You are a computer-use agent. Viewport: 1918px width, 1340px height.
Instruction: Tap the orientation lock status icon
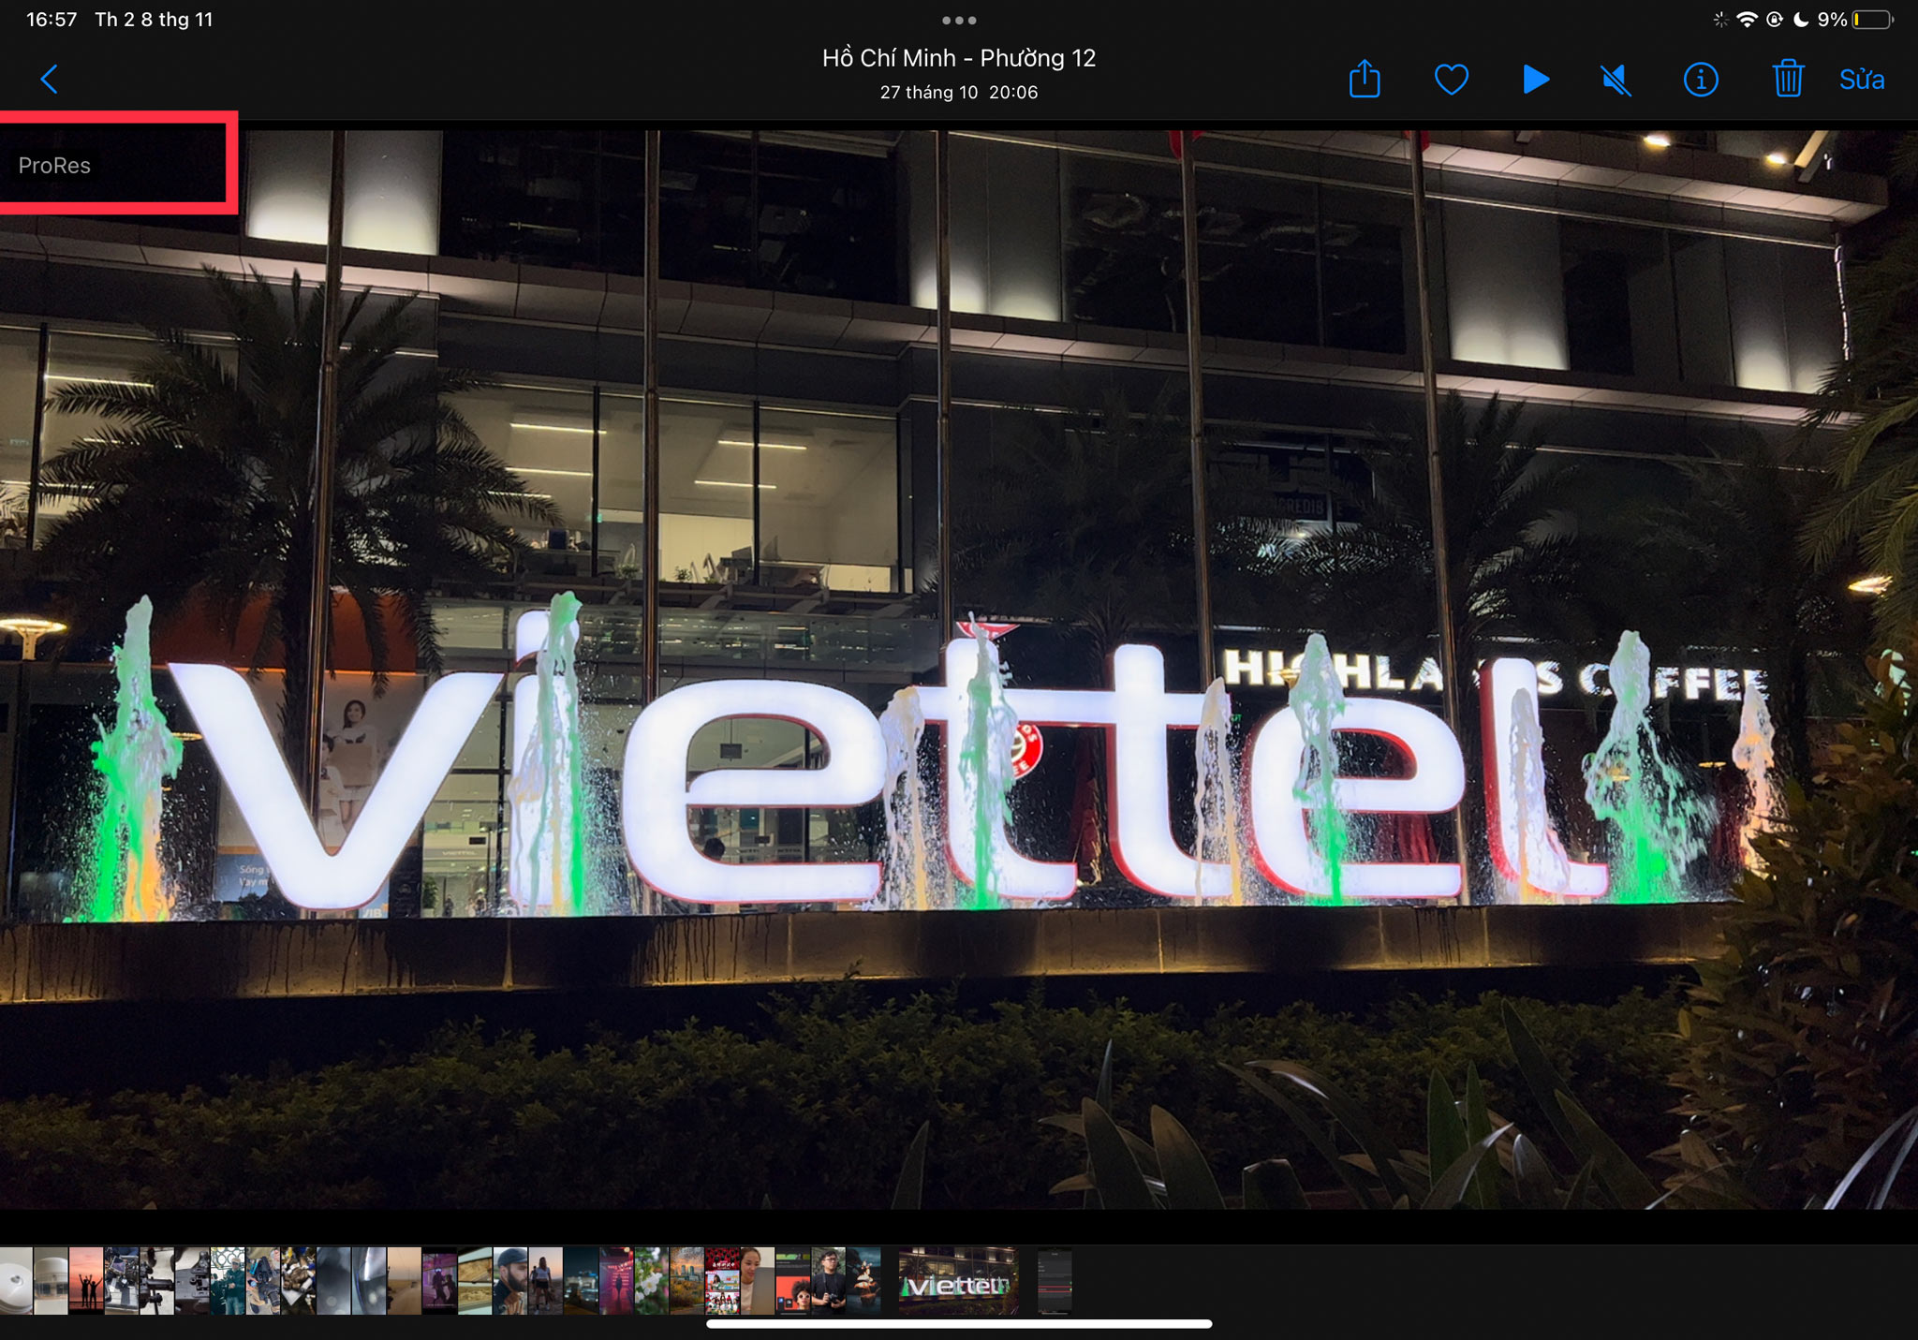[x=1774, y=20]
